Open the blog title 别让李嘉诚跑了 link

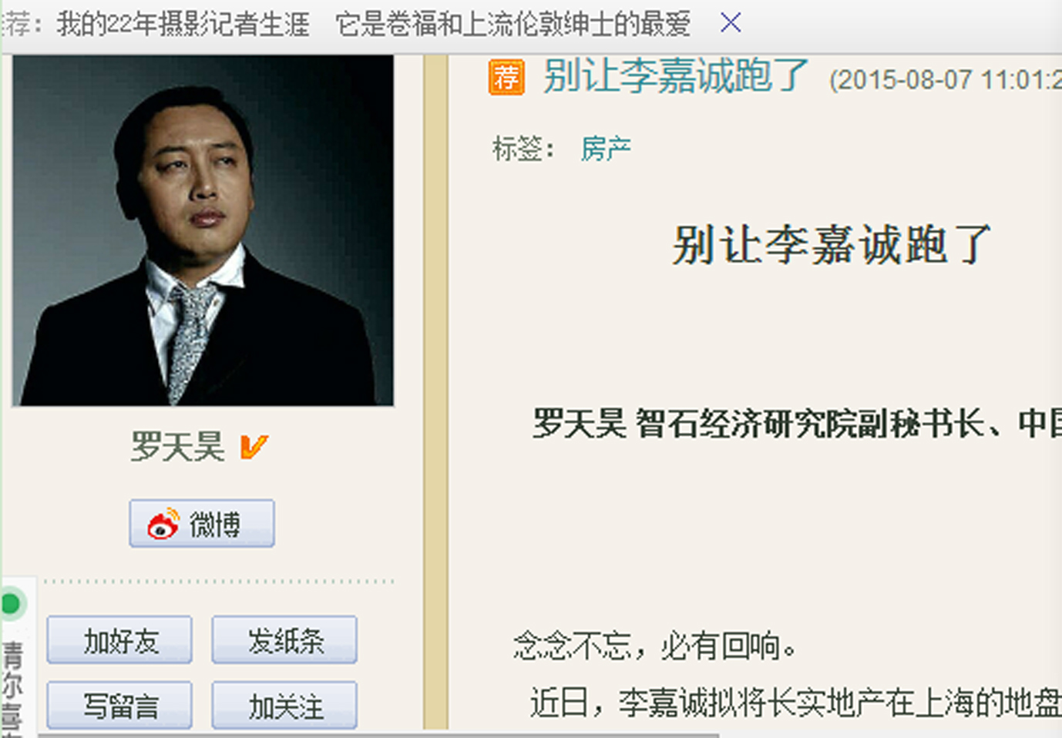pyautogui.click(x=676, y=76)
